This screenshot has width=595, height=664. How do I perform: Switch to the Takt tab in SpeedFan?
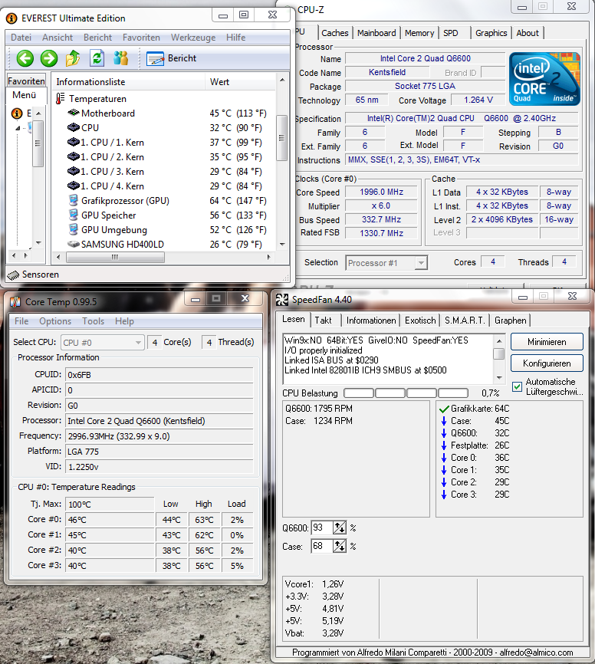[323, 320]
